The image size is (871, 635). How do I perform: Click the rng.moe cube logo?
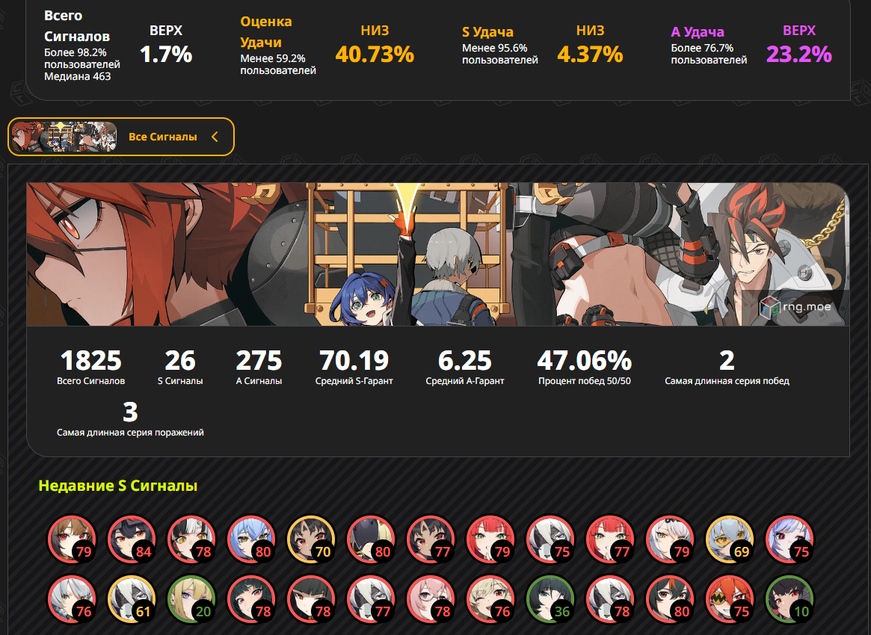pyautogui.click(x=770, y=307)
